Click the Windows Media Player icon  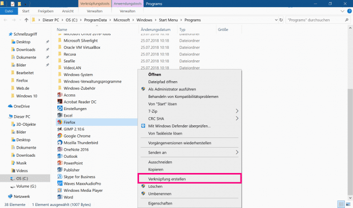[x=59, y=190]
